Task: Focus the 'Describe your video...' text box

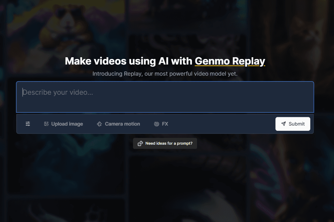Action: click(x=165, y=97)
